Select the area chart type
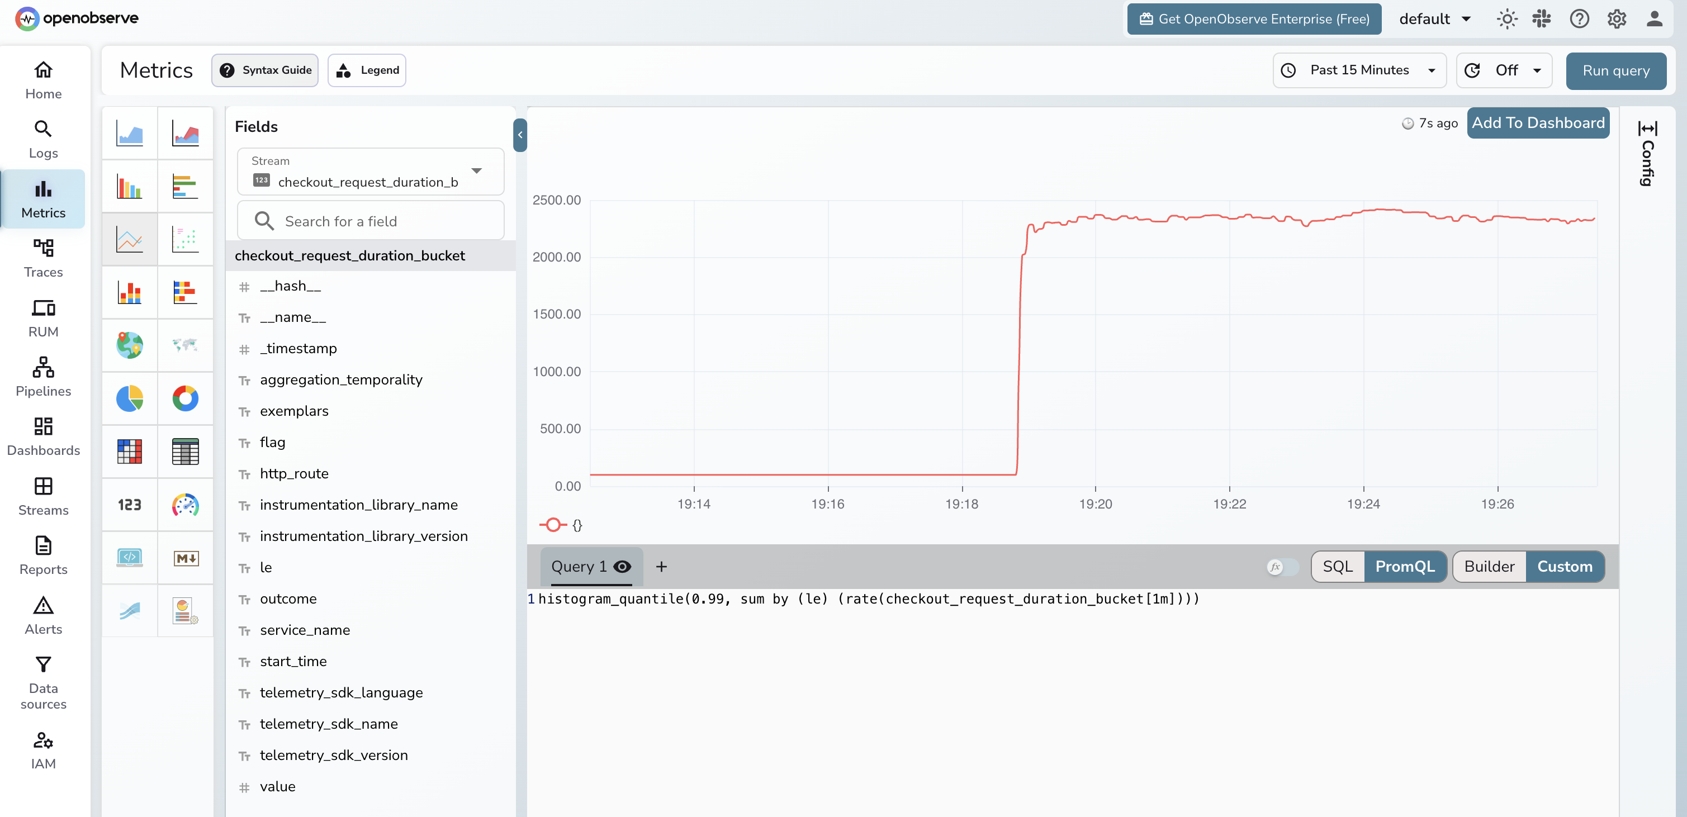This screenshot has height=817, width=1687. (130, 133)
